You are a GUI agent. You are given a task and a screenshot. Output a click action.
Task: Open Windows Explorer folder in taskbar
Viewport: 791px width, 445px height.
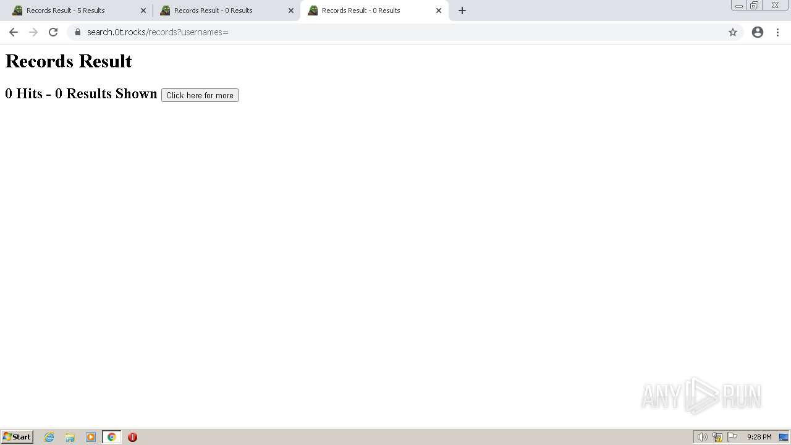point(70,437)
